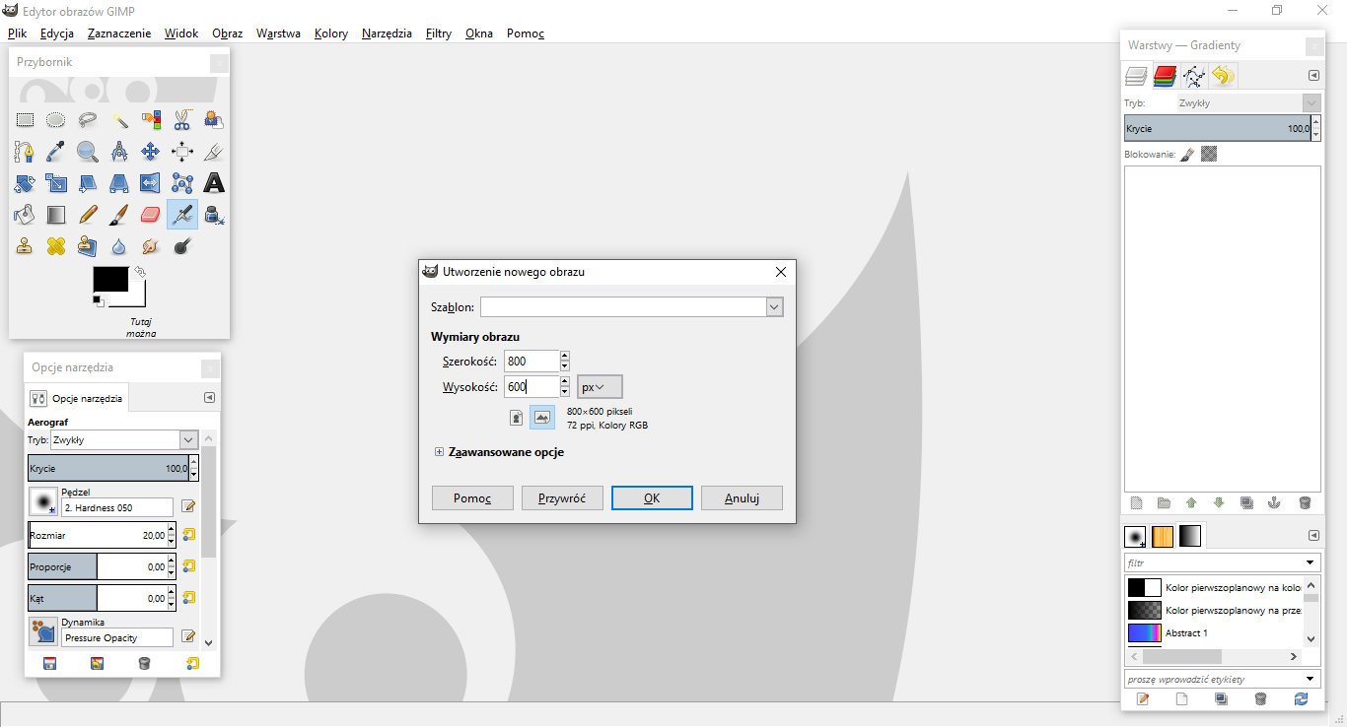Select the Heal tool
Image resolution: width=1347 pixels, height=727 pixels.
pos(56,246)
